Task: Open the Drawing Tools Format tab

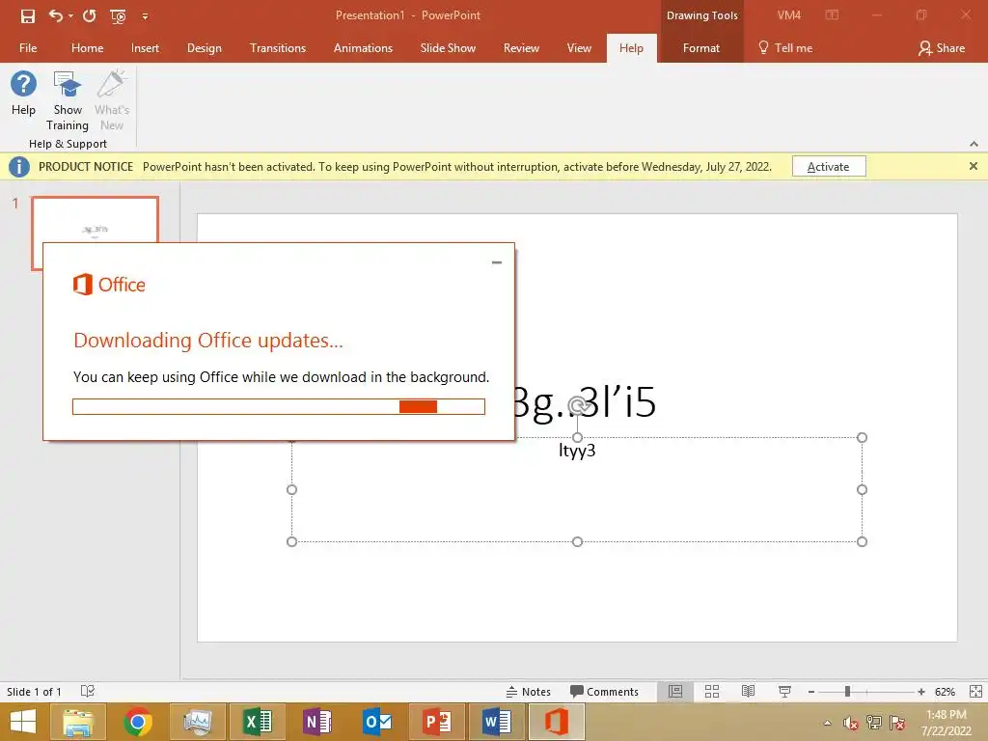Action: [x=700, y=48]
